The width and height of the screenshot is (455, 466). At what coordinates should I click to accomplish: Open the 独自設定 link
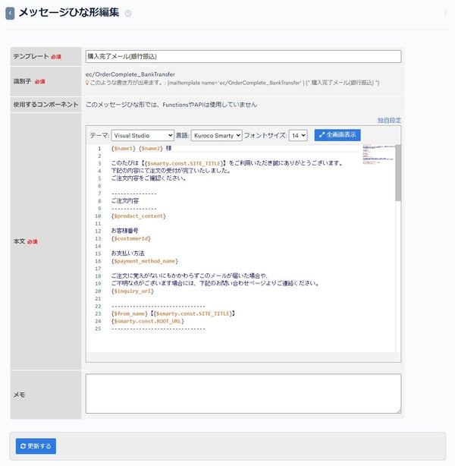[389, 121]
